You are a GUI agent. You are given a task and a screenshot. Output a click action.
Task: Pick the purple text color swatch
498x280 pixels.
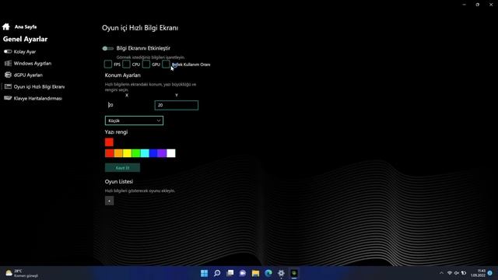[162, 153]
